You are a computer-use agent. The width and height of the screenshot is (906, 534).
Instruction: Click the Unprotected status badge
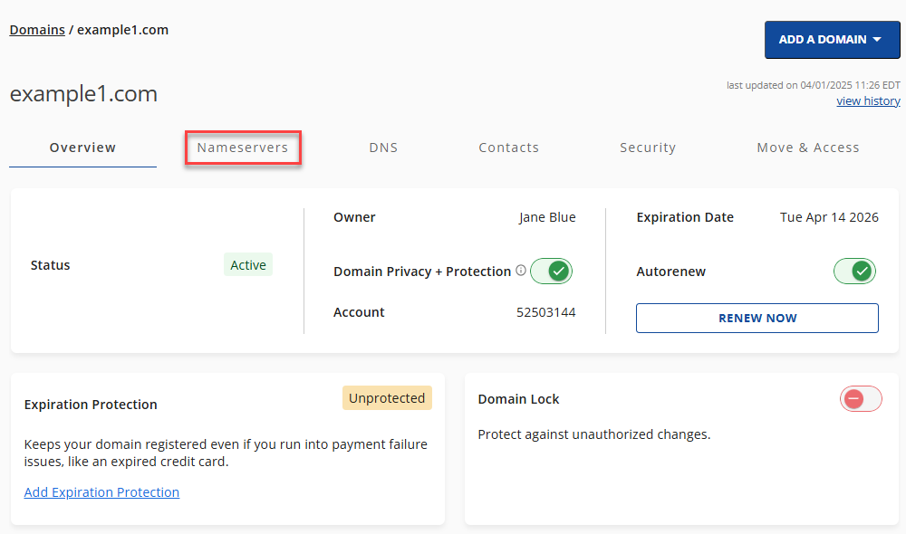pyautogui.click(x=387, y=398)
